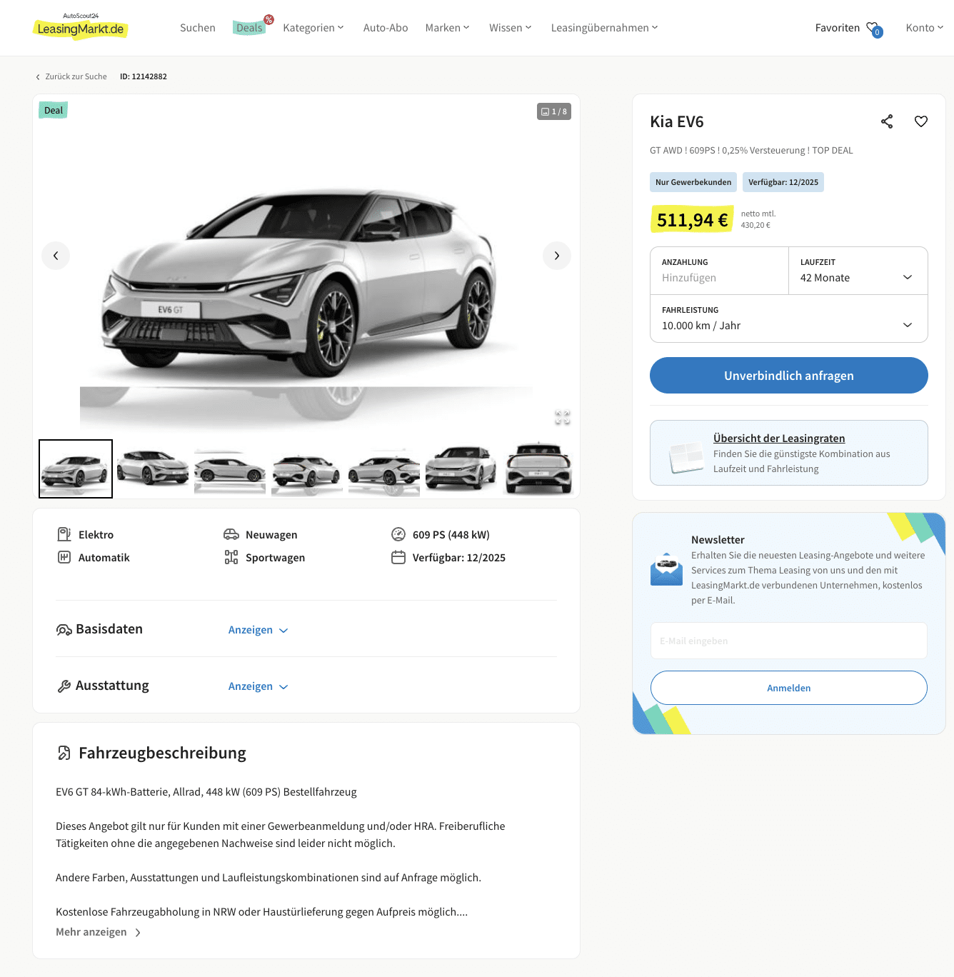Click the share icon next to Kia EV6
Viewport: 954px width, 977px height.
click(x=887, y=121)
